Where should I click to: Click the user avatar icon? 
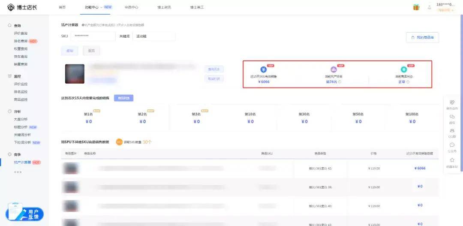tap(429, 7)
